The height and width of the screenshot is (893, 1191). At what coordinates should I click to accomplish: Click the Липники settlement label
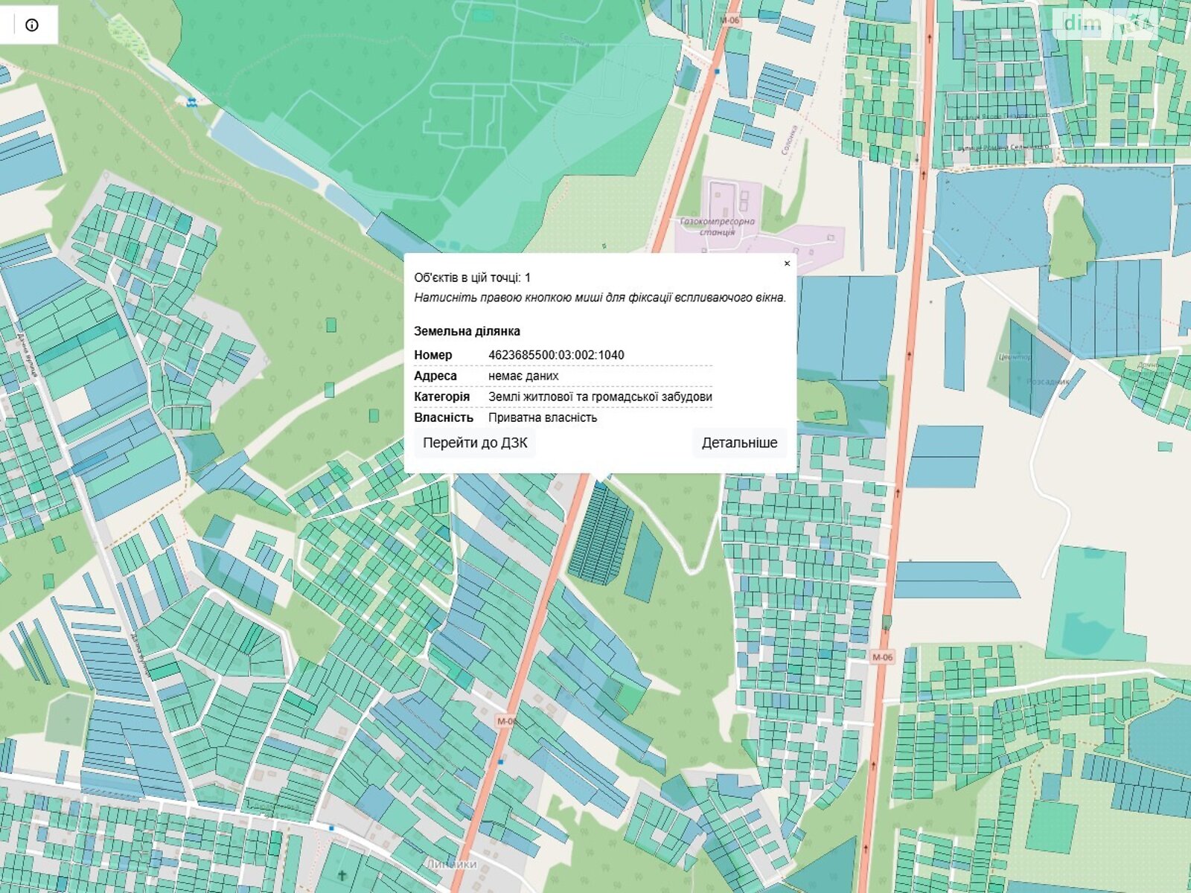[451, 864]
